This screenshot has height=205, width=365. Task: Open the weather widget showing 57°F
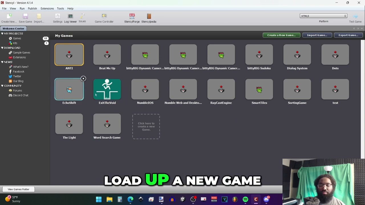13,199
